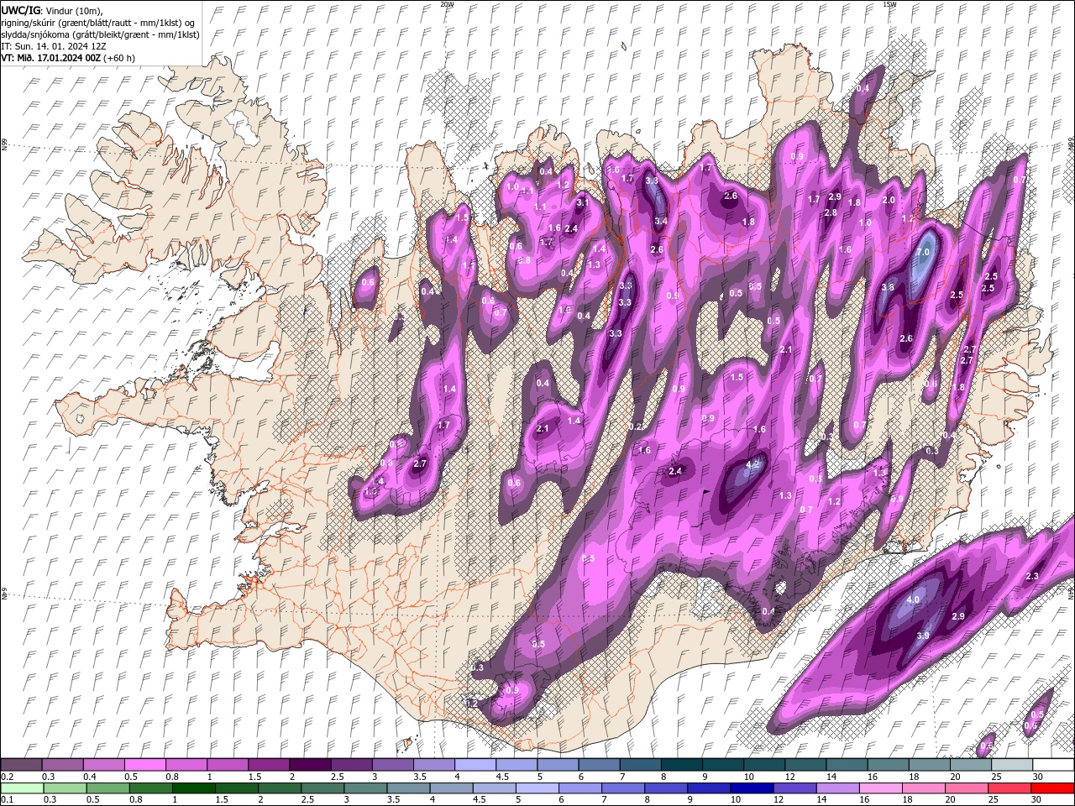The image size is (1075, 806).
Task: Click the light lavender snow swatch labeled 4
Action: tap(475, 765)
